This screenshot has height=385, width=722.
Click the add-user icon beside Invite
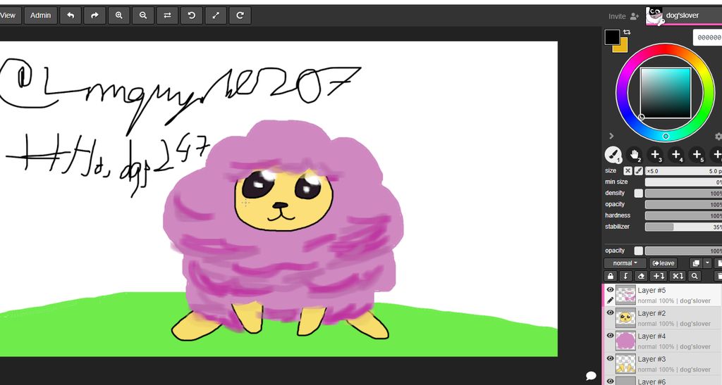coord(635,16)
